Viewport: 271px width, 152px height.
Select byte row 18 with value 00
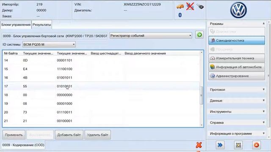click(101, 95)
